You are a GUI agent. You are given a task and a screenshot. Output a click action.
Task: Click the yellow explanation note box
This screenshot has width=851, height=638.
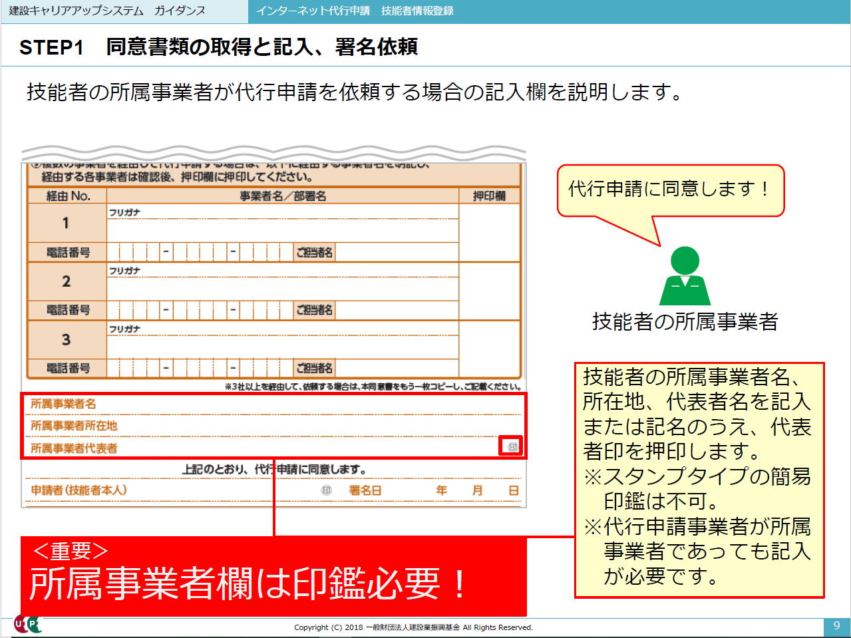coord(699,480)
